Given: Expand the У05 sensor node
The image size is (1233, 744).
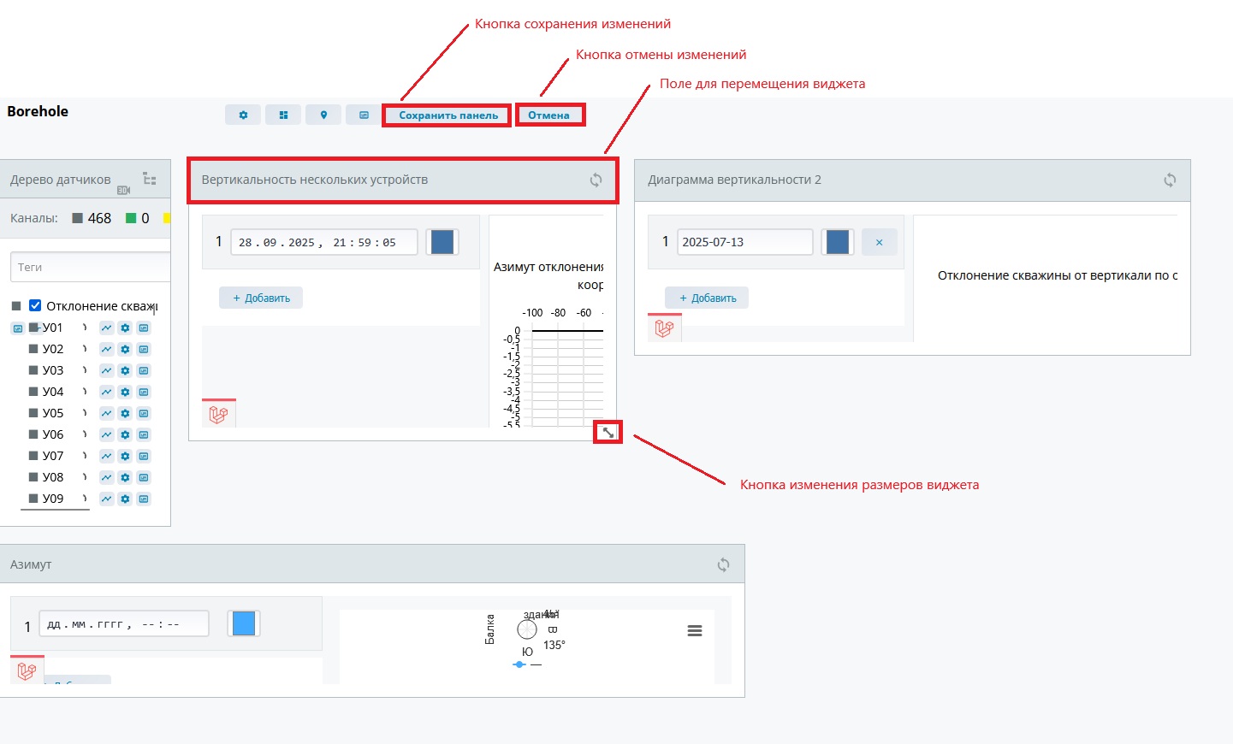Looking at the screenshot, I should coord(85,413).
